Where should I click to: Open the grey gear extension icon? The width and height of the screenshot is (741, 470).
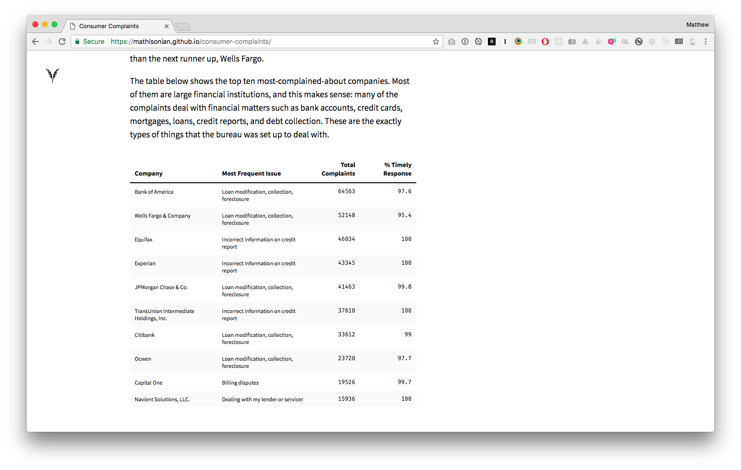[x=652, y=42]
